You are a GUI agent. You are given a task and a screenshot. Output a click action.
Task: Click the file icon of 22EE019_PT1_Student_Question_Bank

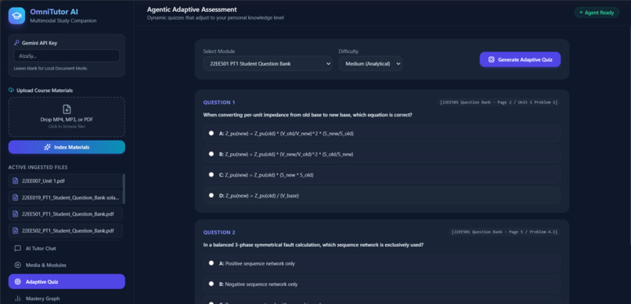pyautogui.click(x=16, y=198)
